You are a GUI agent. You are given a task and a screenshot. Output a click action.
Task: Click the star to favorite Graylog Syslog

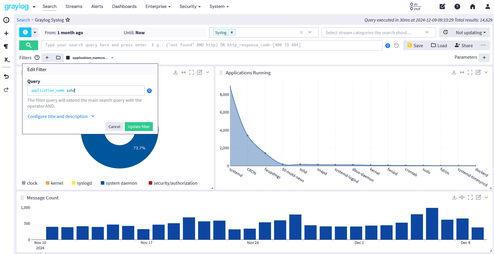[x=68, y=20]
